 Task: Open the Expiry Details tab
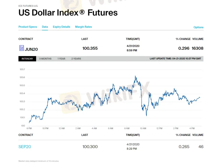point(61,27)
